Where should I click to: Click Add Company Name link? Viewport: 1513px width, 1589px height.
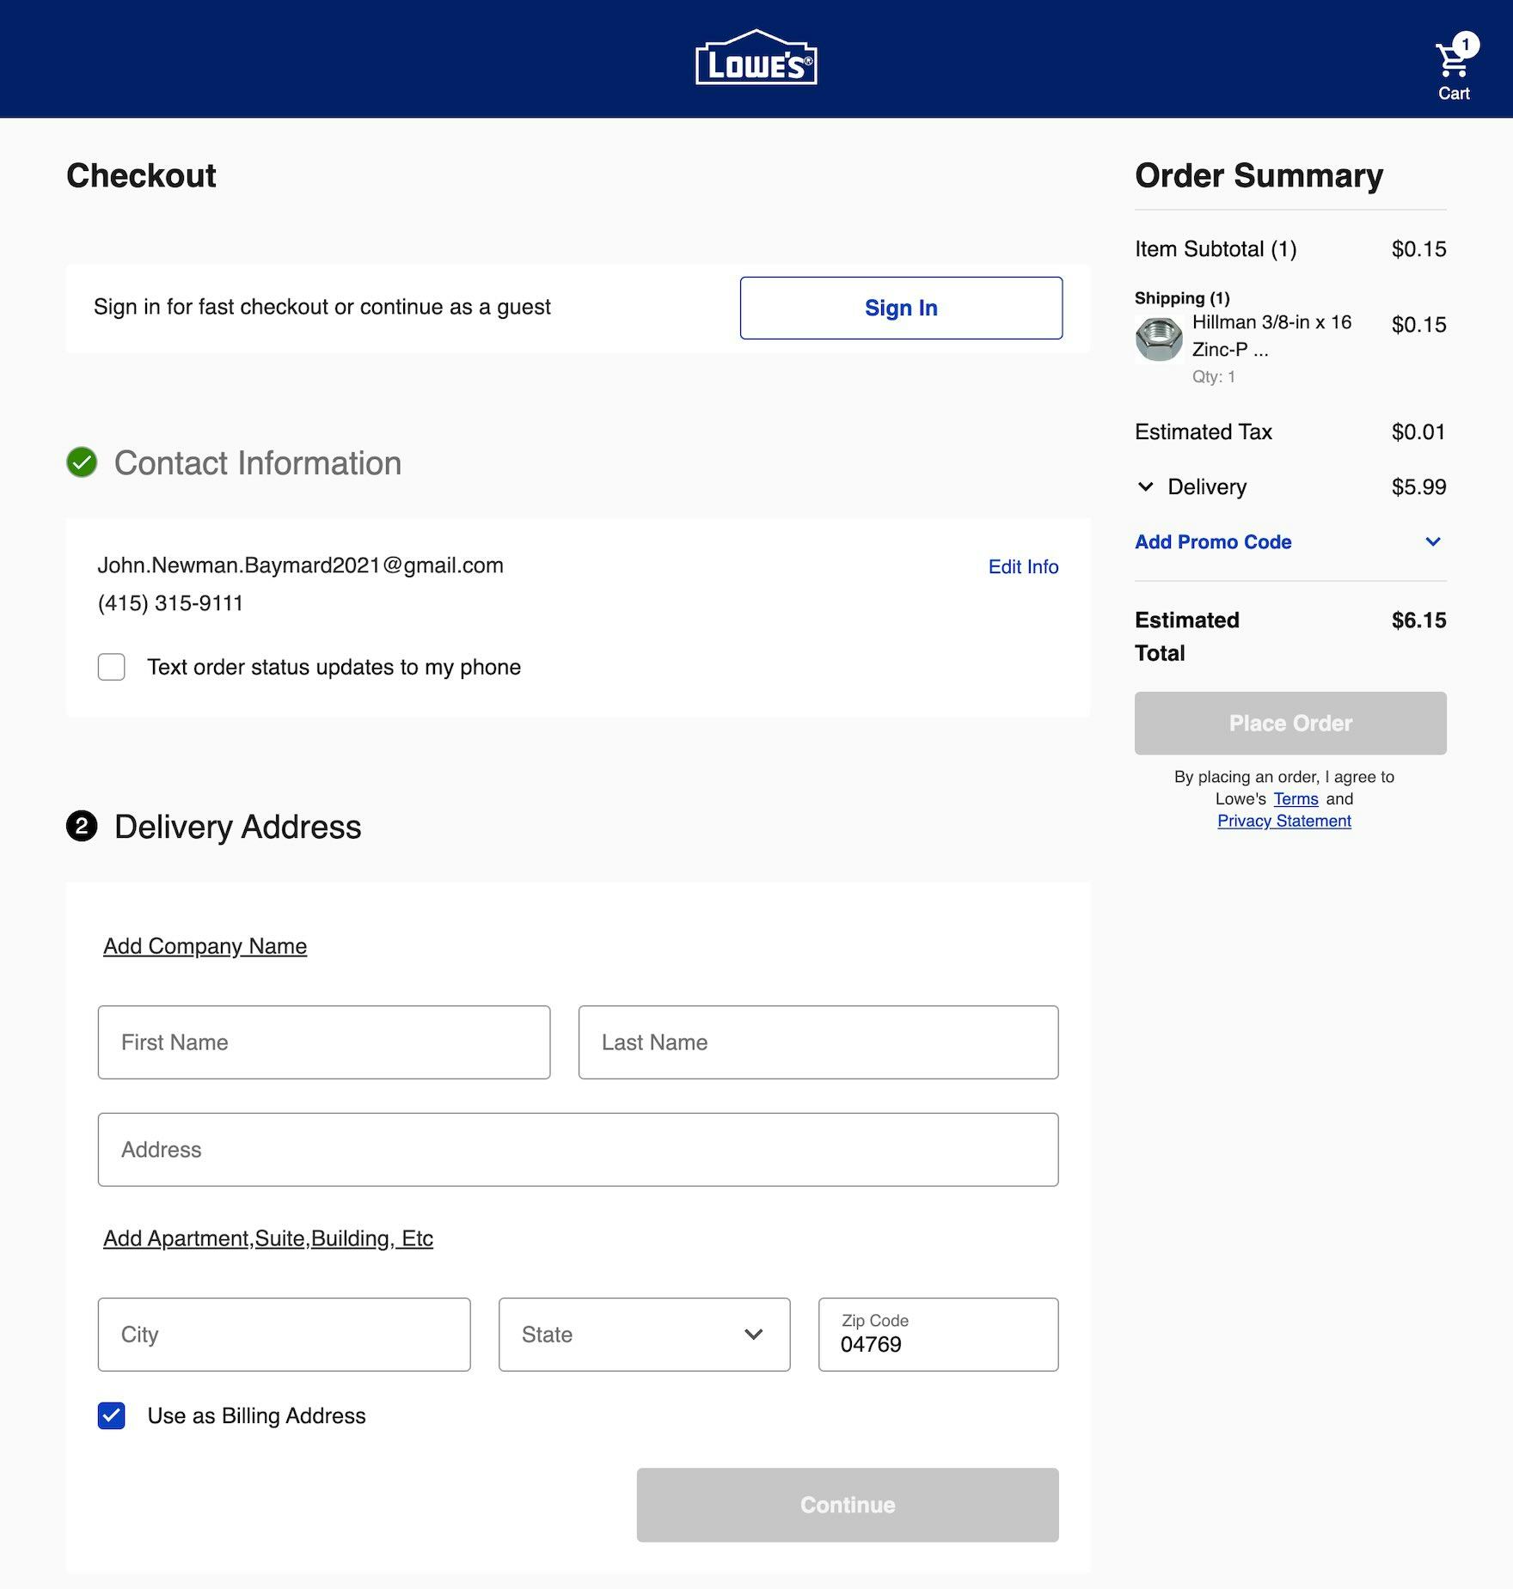[x=205, y=946]
